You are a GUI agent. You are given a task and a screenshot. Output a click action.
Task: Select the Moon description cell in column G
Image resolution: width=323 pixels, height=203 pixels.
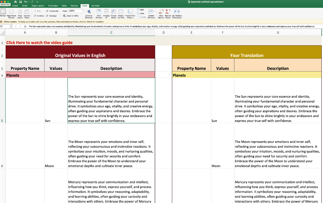(278, 146)
